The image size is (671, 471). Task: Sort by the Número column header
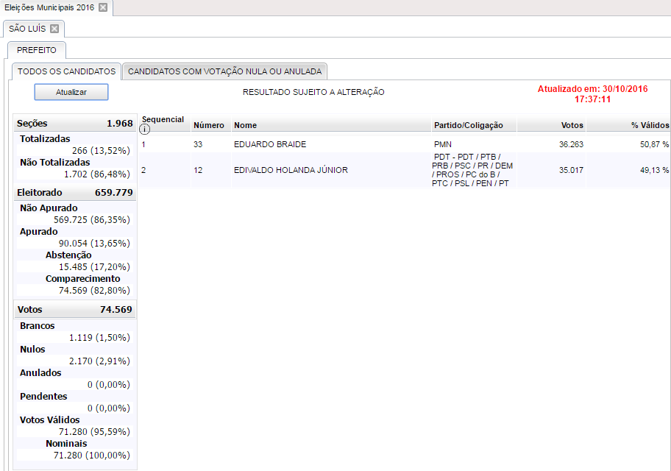point(208,125)
